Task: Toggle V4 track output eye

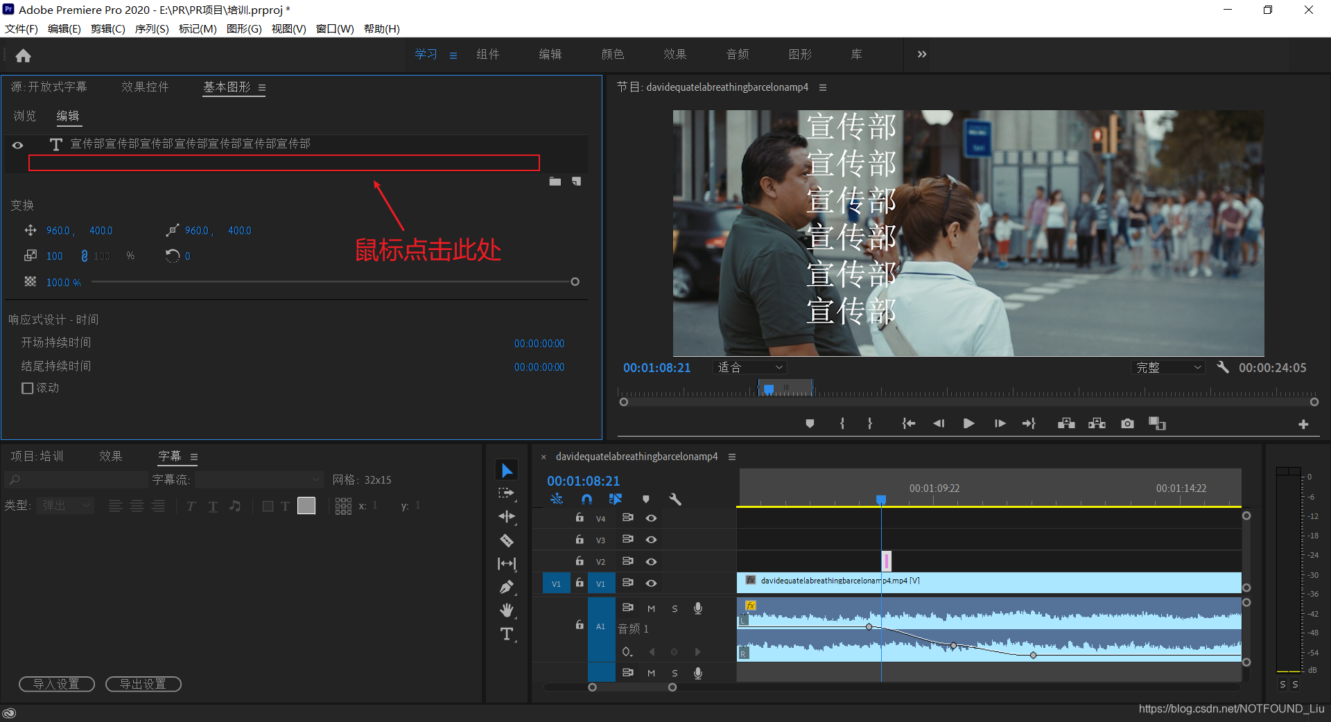Action: (651, 518)
